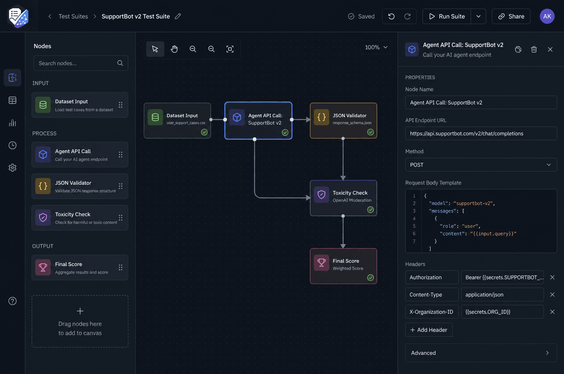Grab the Agent API Call palette drag handle
The height and width of the screenshot is (374, 564).
tap(120, 155)
